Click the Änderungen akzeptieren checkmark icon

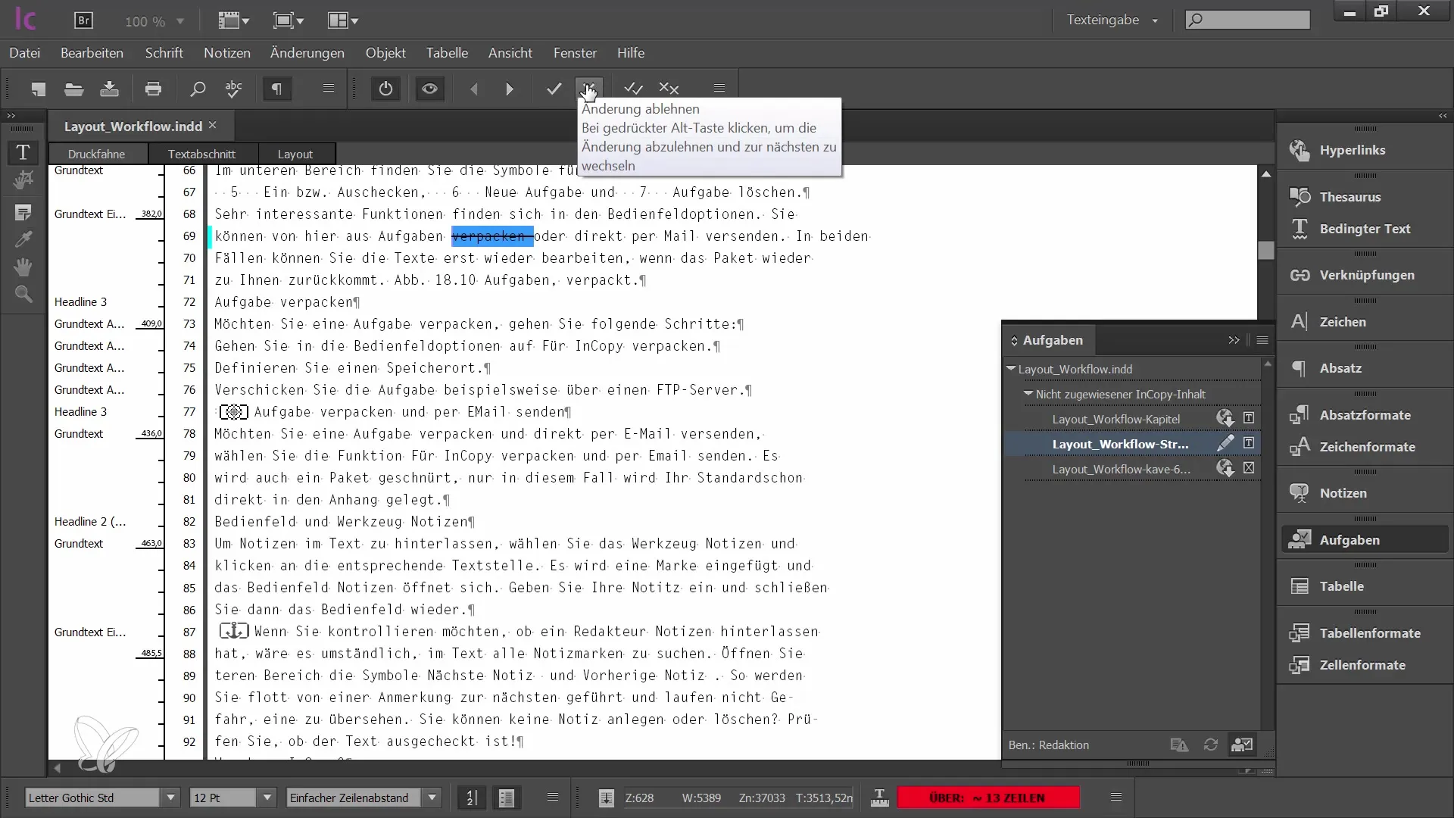point(554,90)
